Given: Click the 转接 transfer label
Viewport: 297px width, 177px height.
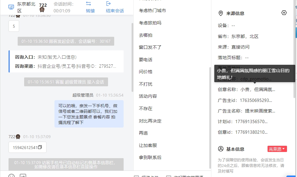Looking at the screenshot, I should click(90, 11).
